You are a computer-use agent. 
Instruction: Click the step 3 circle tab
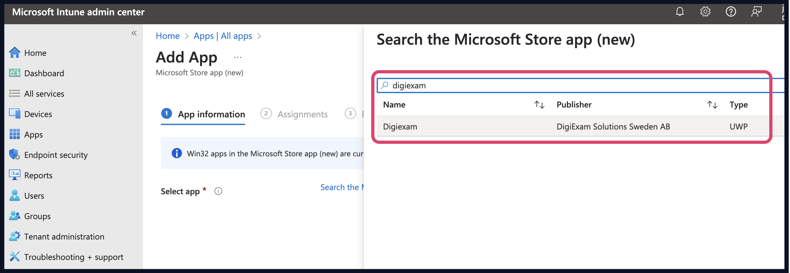point(350,114)
